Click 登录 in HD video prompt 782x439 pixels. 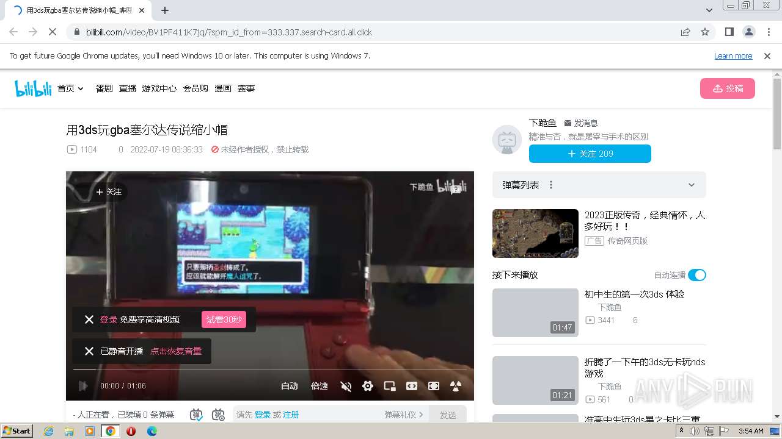(109, 319)
